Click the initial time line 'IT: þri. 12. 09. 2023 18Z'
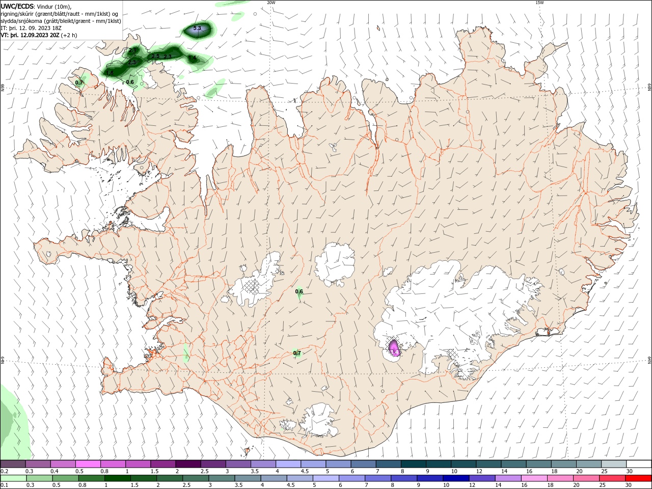The width and height of the screenshot is (652, 489). [31, 28]
